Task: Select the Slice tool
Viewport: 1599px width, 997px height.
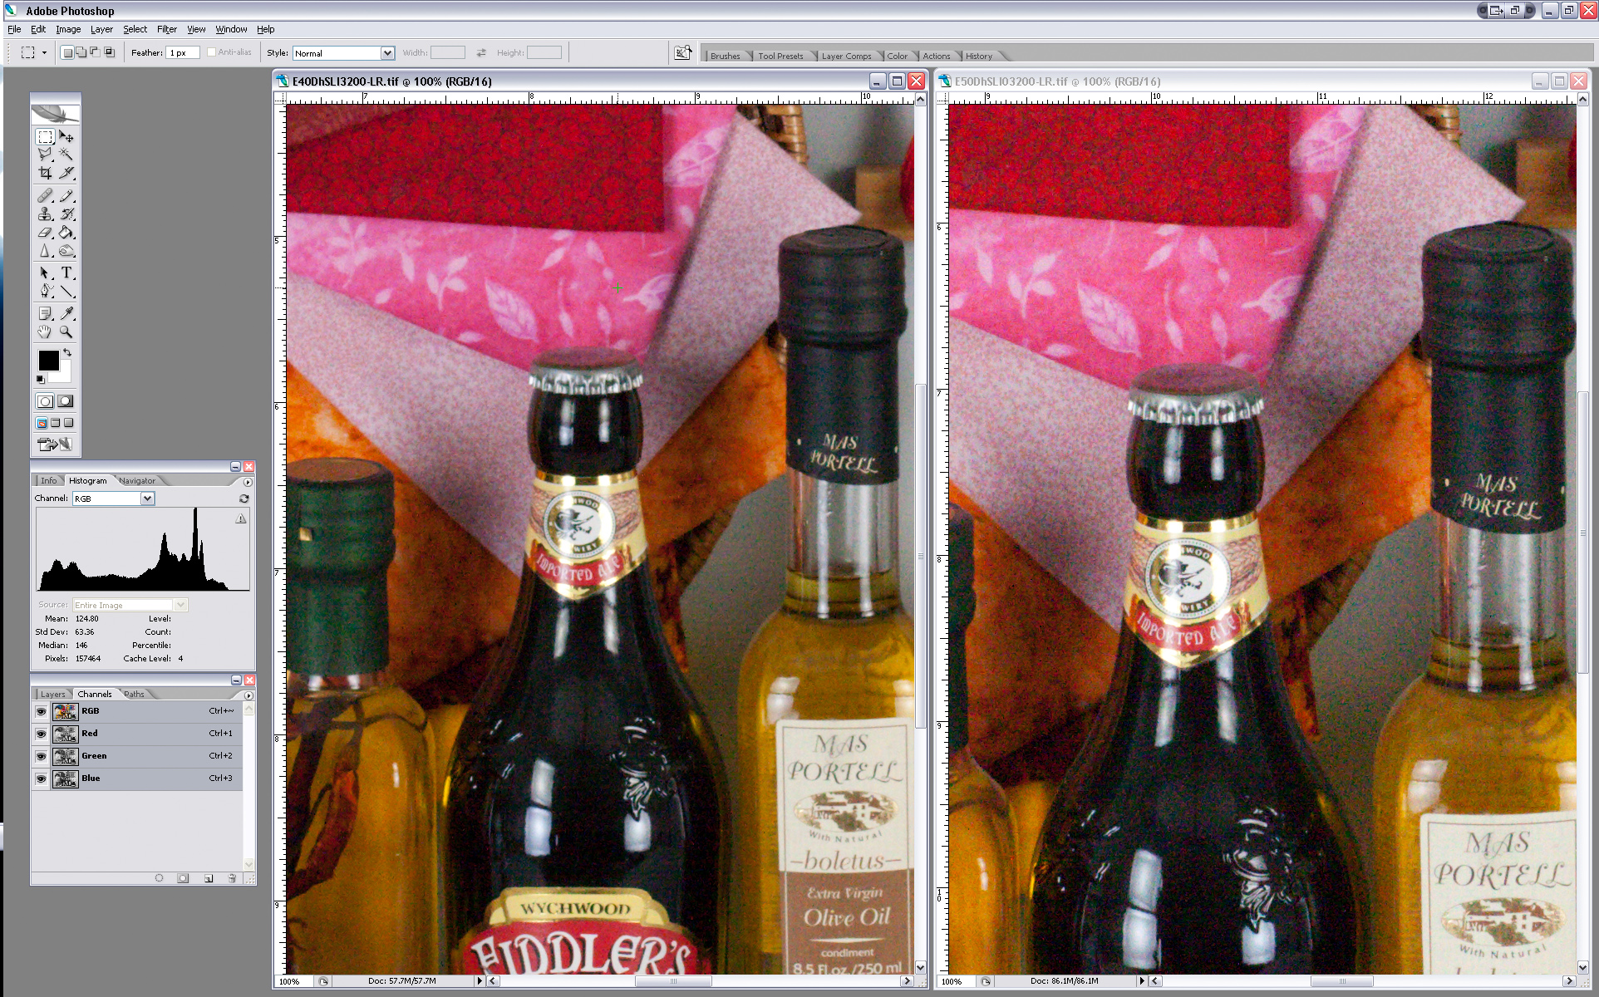Action: [x=66, y=173]
